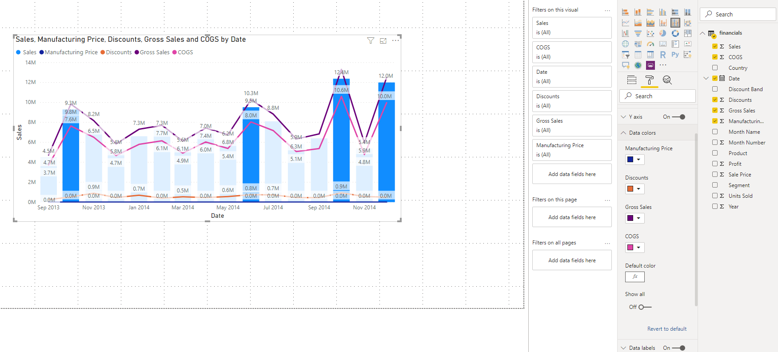Image resolution: width=778 pixels, height=352 pixels.
Task: Expand the Y axis section chevron
Action: [x=623, y=117]
